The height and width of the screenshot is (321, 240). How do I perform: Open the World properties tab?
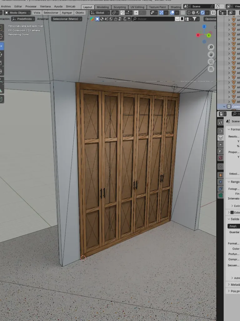tap(220, 158)
